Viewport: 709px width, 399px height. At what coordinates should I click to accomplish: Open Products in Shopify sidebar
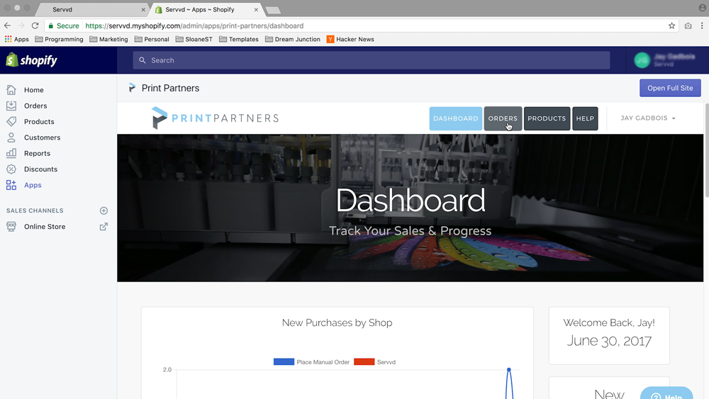39,122
